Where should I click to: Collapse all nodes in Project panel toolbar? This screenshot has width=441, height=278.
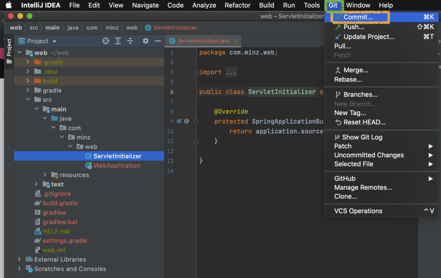130,41
